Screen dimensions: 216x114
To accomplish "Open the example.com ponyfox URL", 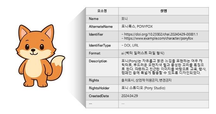I will pyautogui.click(x=159, y=38).
